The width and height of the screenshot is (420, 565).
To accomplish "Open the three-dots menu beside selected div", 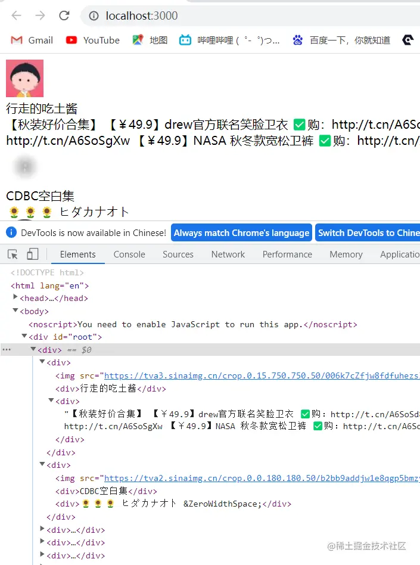I will (x=7, y=349).
